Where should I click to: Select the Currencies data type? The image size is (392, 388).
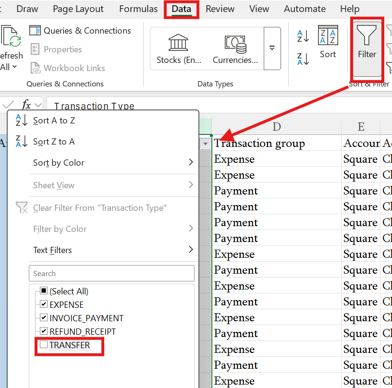235,49
